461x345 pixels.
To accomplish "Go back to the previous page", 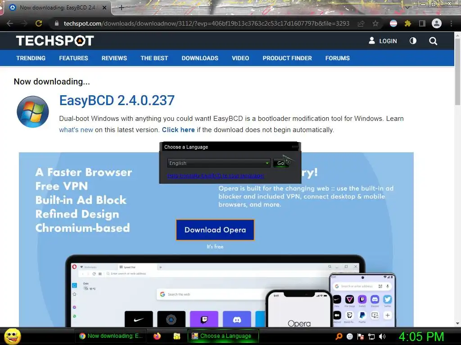I will click(x=10, y=23).
